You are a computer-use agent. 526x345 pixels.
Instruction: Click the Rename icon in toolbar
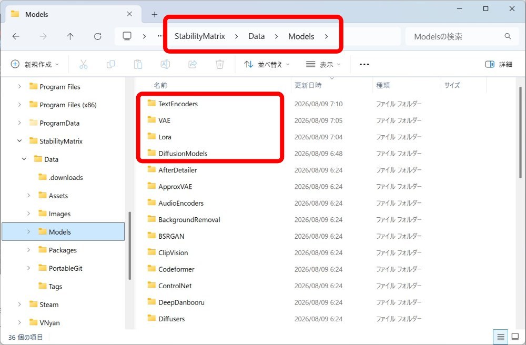point(165,64)
